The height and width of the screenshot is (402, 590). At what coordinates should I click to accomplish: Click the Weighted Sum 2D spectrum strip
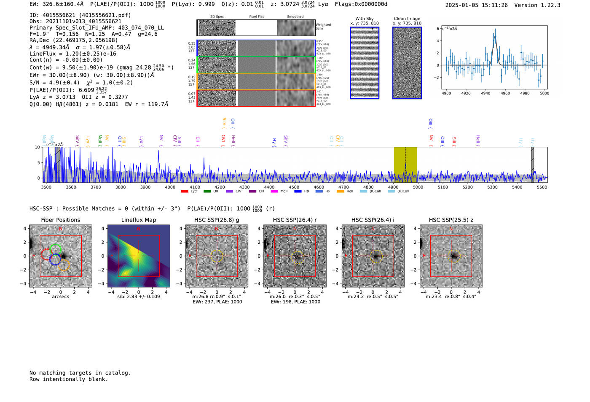(256, 28)
